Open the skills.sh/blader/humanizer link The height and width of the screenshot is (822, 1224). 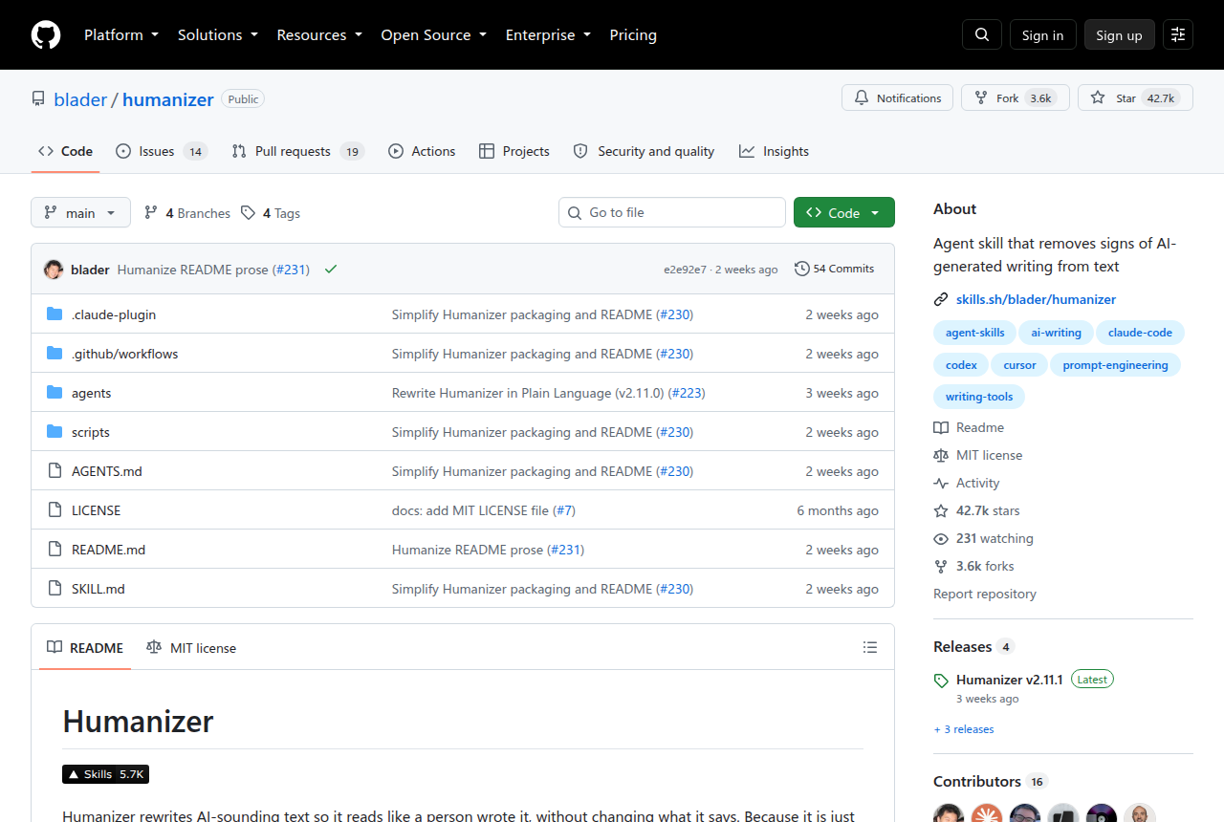point(1036,299)
